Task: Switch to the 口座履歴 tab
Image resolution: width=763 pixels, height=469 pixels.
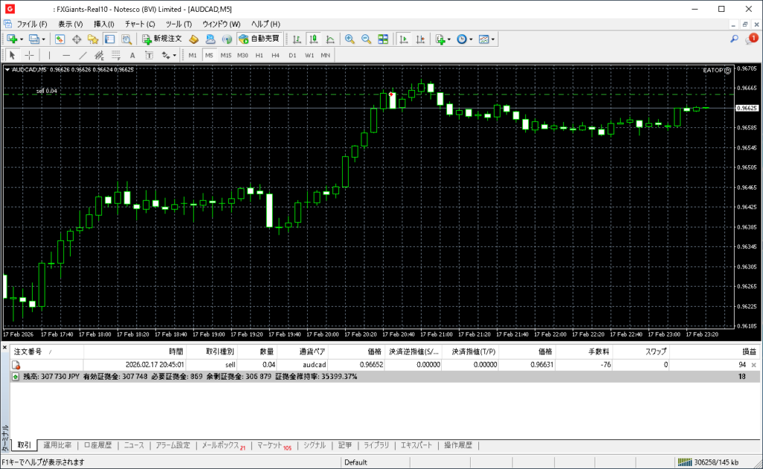Action: coord(98,445)
